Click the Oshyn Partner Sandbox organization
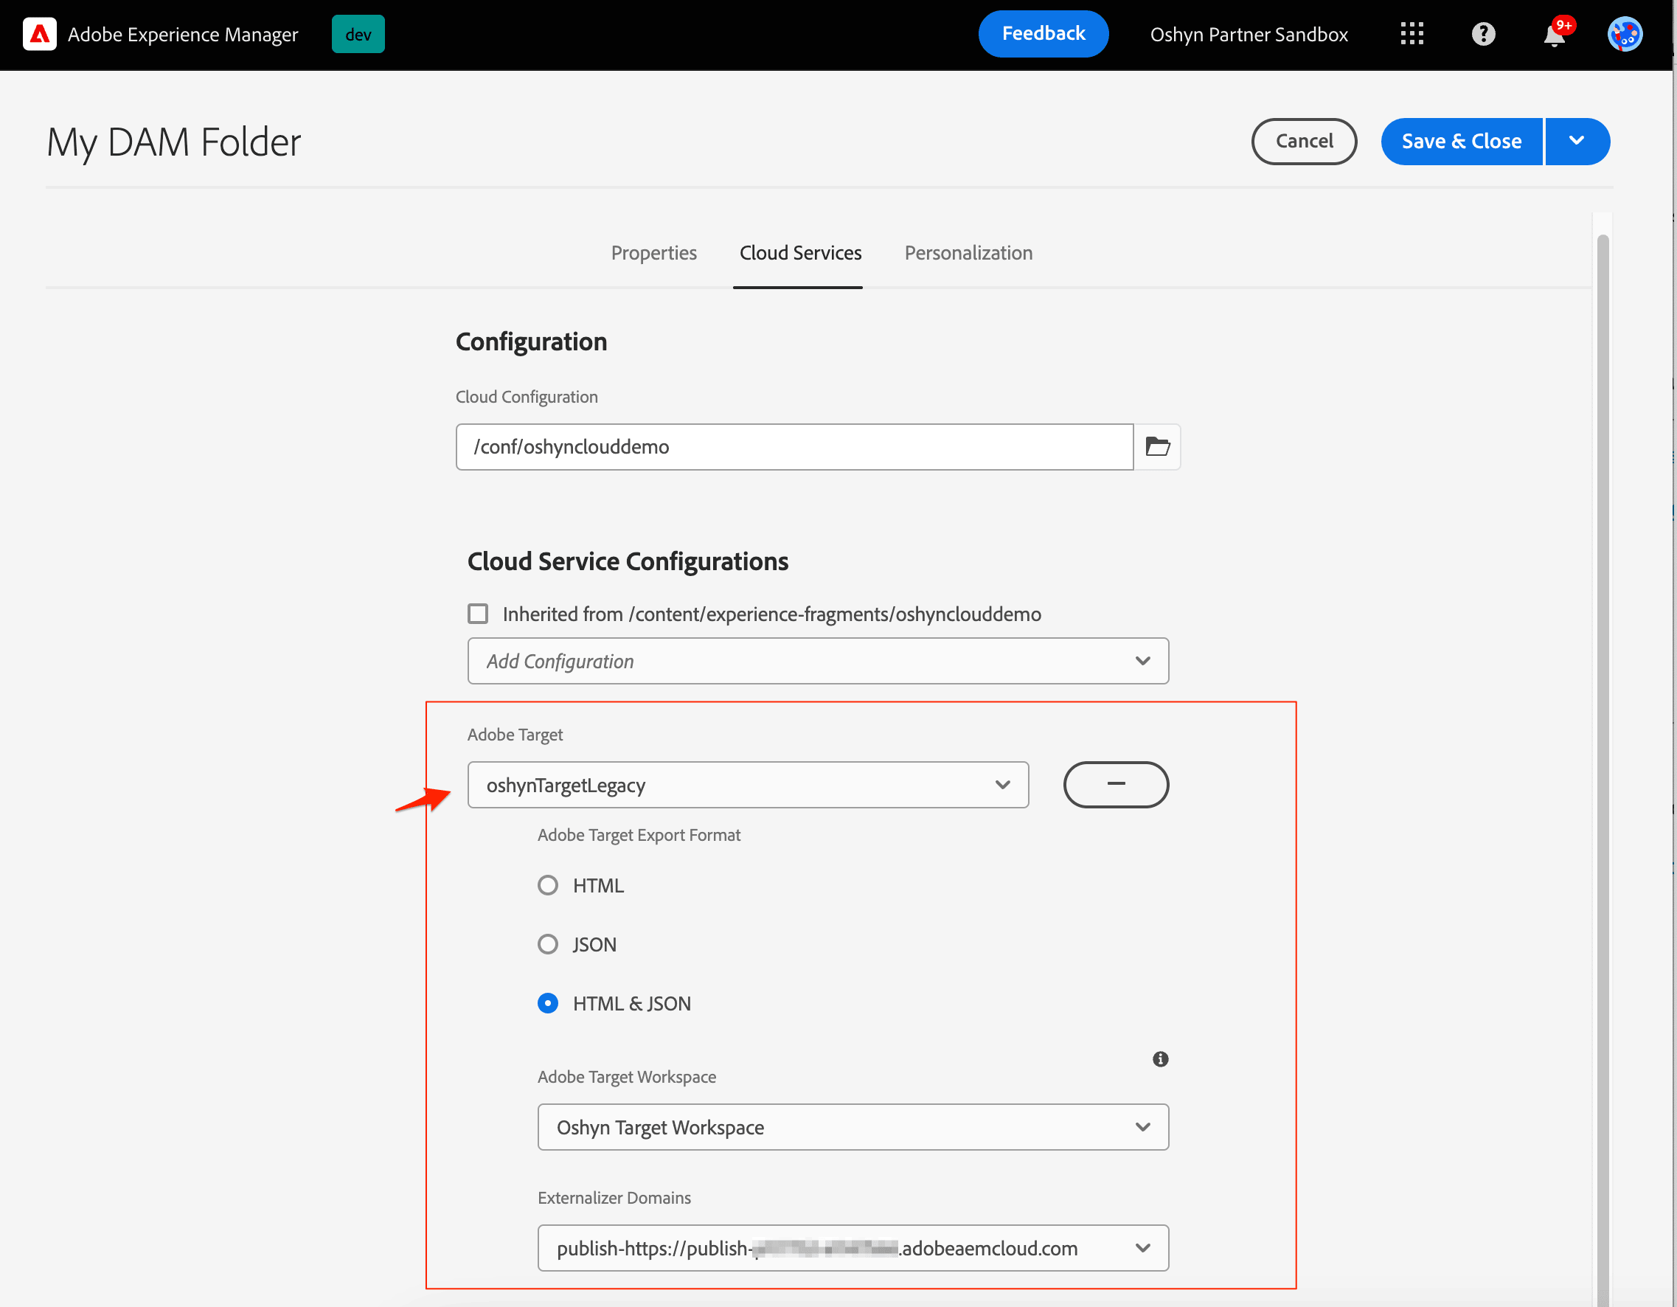Image resolution: width=1677 pixels, height=1307 pixels. tap(1249, 35)
